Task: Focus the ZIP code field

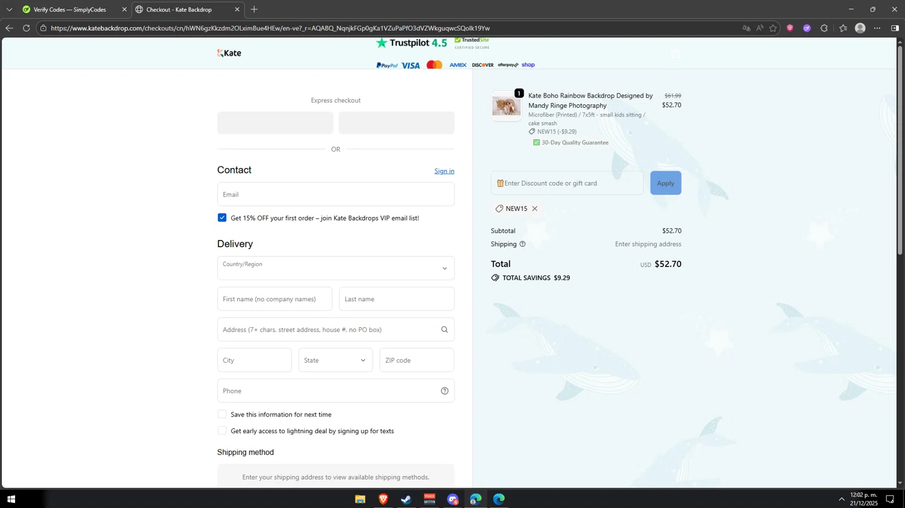Action: [417, 360]
